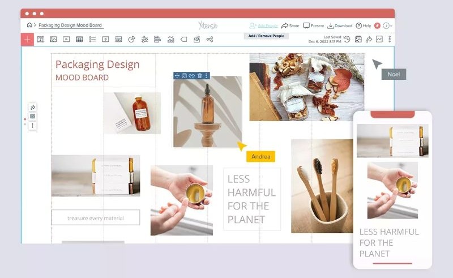Click the home icon in breadcrumb

(x=29, y=25)
